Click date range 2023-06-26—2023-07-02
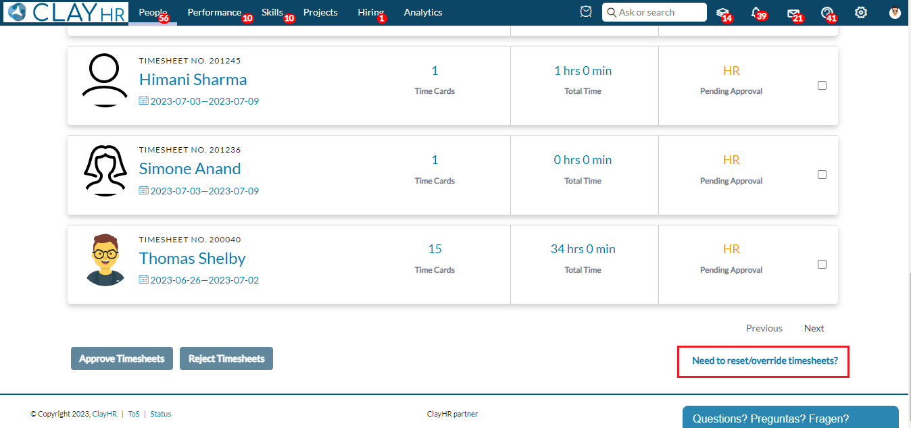 pos(205,280)
